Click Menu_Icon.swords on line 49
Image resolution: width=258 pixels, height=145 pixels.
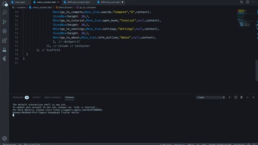[x=98, y=12]
